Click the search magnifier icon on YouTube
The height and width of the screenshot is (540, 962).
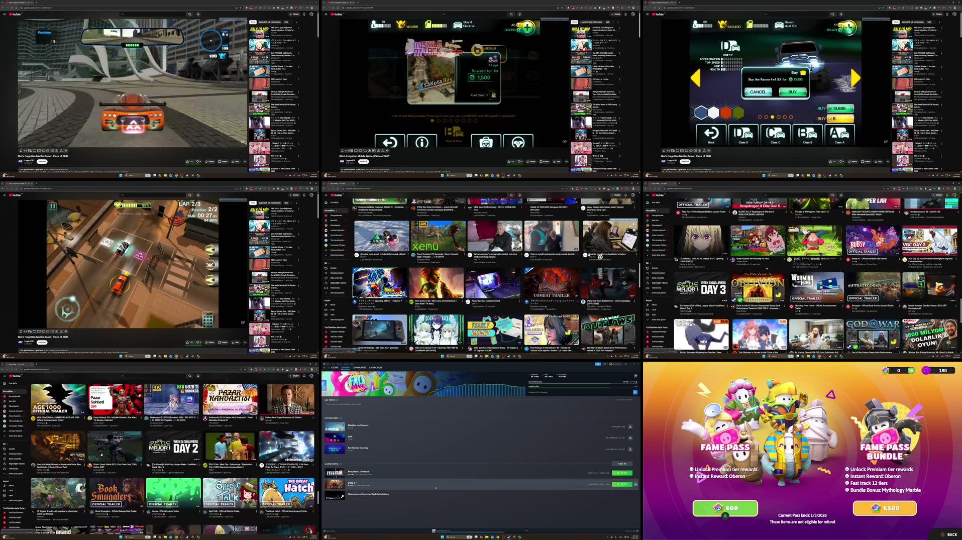point(190,14)
